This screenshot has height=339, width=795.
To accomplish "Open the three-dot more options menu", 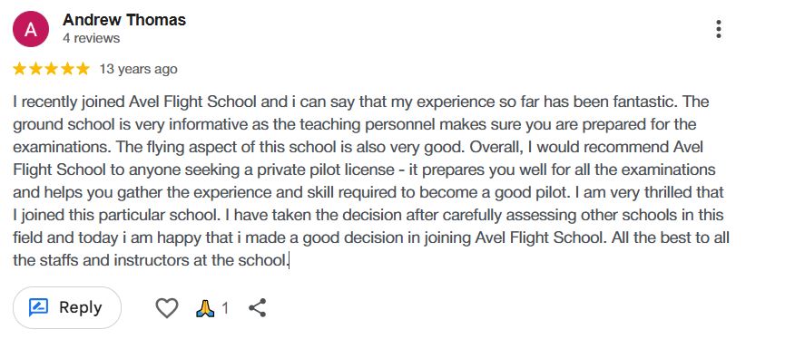I will 719,29.
